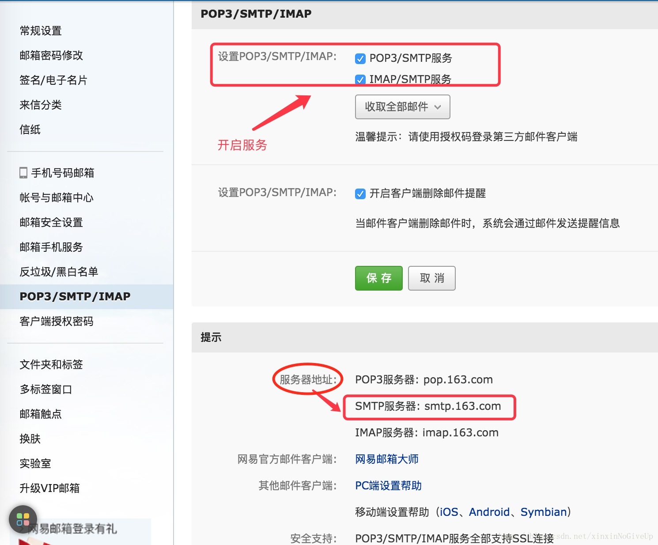
Task: Open the Symbian setup help link
Action: 544,512
